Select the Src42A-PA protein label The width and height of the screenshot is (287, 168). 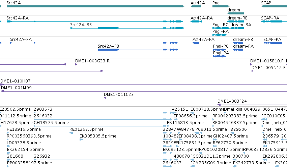[21, 40]
